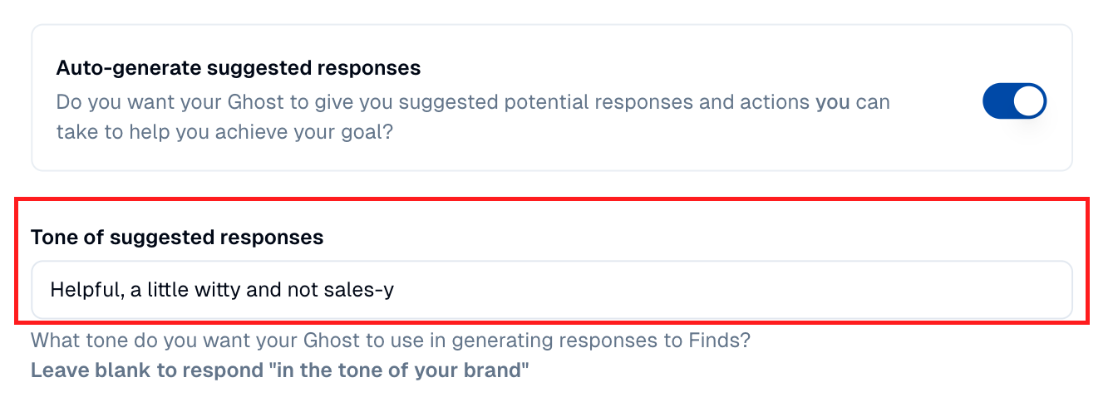This screenshot has width=1113, height=402.
Task: Place cursor after "not sales-y" text
Action: coord(395,290)
